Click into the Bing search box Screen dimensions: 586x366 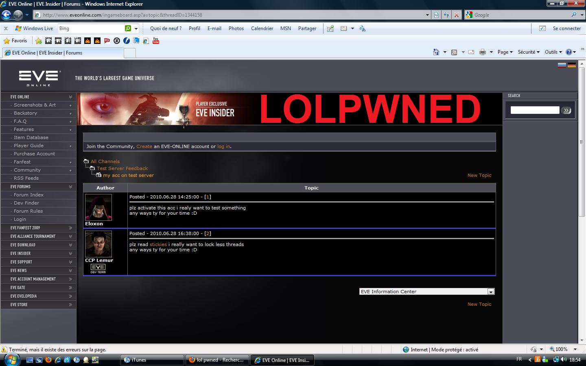(91, 28)
